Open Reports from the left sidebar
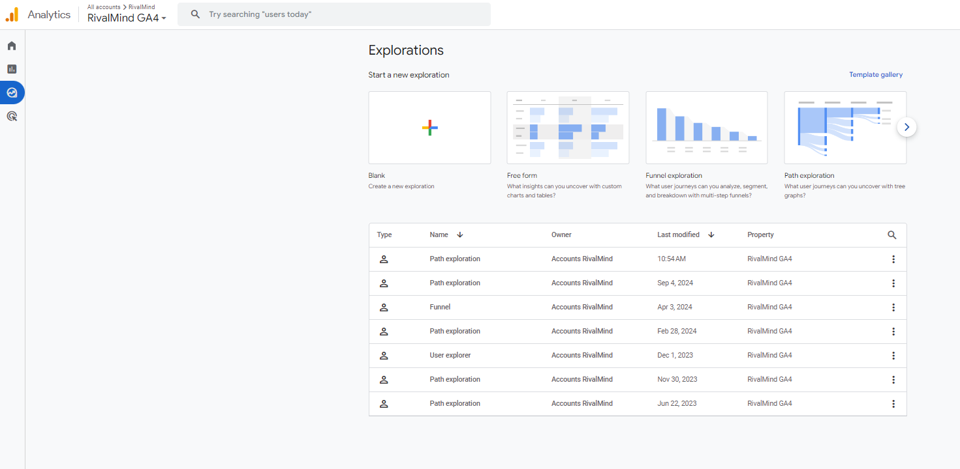 tap(11, 68)
